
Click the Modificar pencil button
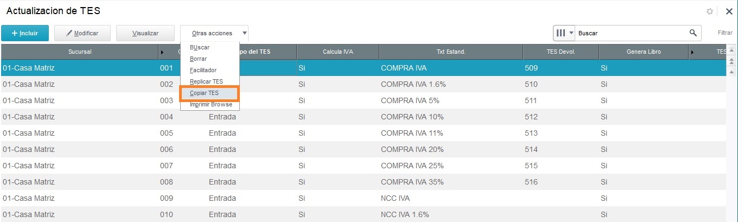point(82,33)
